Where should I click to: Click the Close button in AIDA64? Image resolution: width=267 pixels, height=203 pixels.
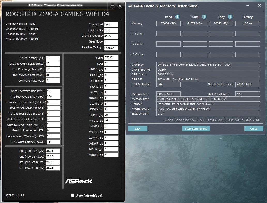254,129
